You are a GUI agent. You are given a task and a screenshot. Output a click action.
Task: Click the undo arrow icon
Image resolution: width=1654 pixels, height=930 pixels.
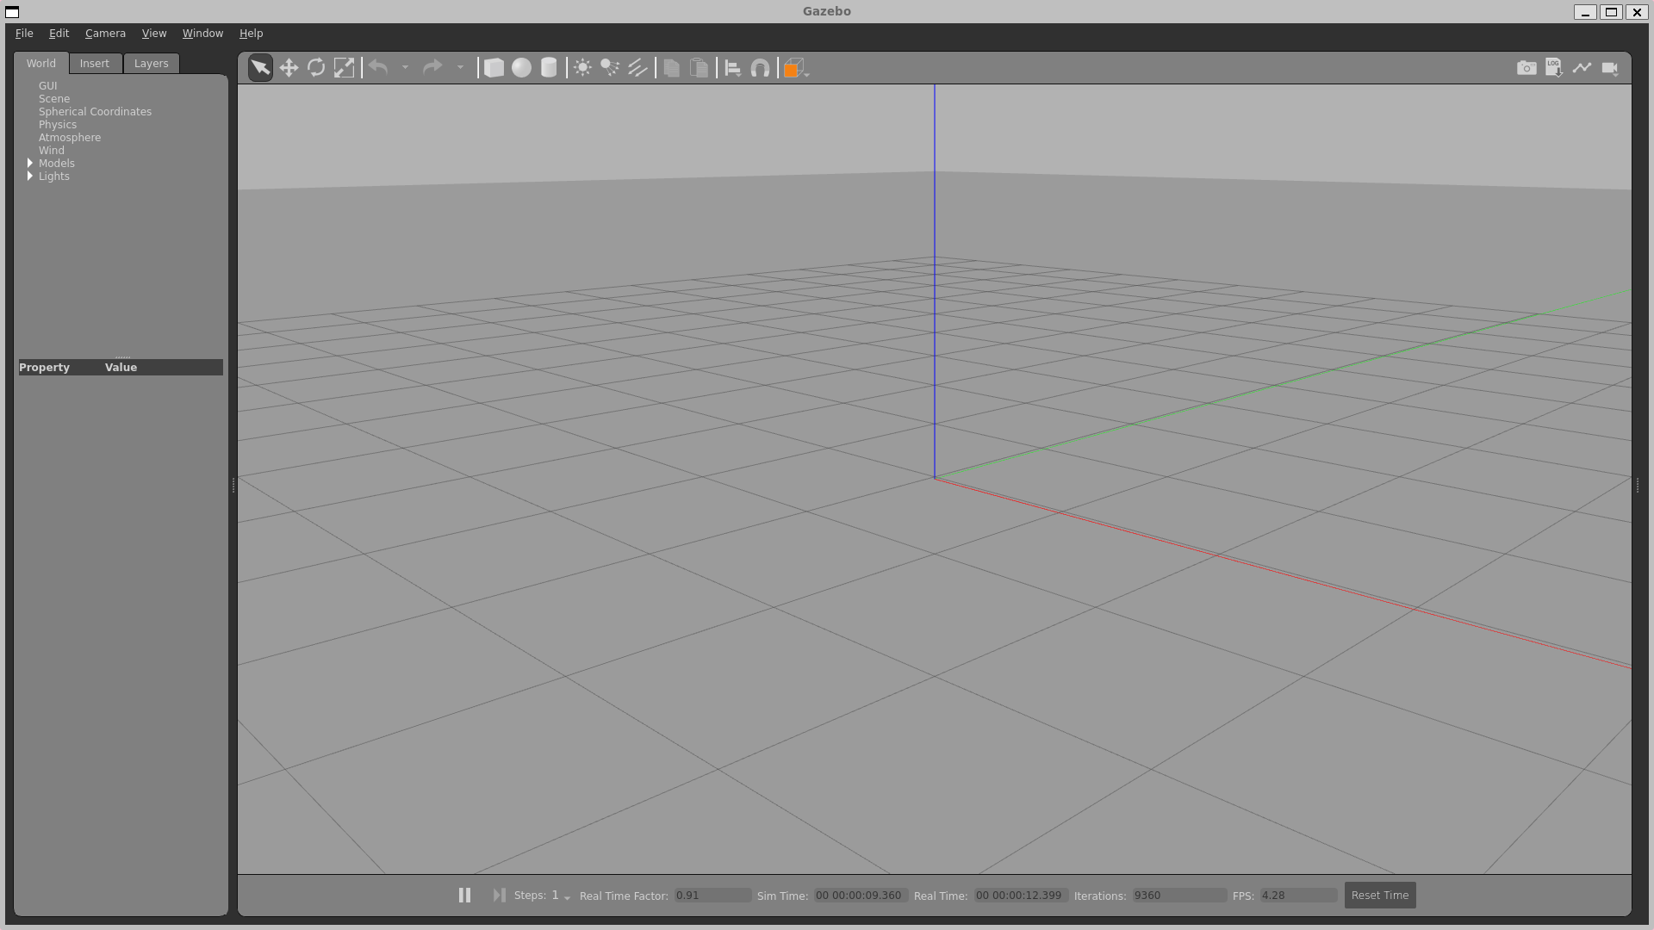[x=378, y=67]
